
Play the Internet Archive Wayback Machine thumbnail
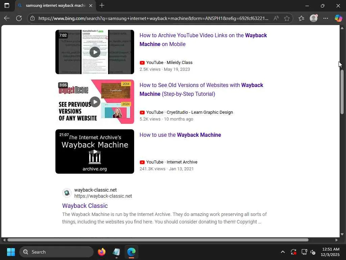pos(95,151)
